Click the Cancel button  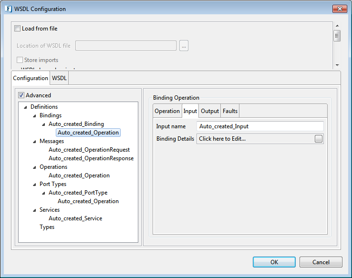point(321,262)
